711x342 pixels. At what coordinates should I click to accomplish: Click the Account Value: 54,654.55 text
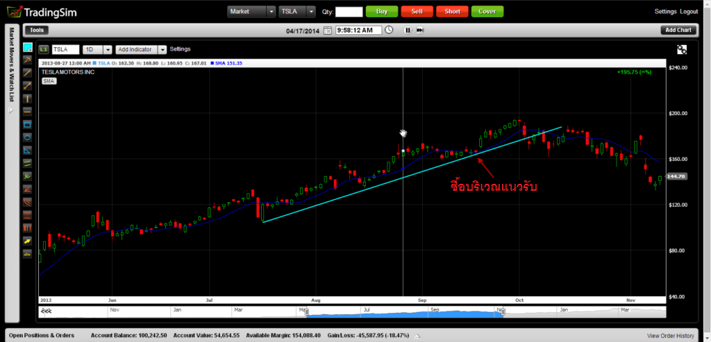point(206,336)
